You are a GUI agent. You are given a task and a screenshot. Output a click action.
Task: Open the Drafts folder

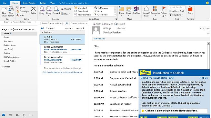(x=6, y=37)
